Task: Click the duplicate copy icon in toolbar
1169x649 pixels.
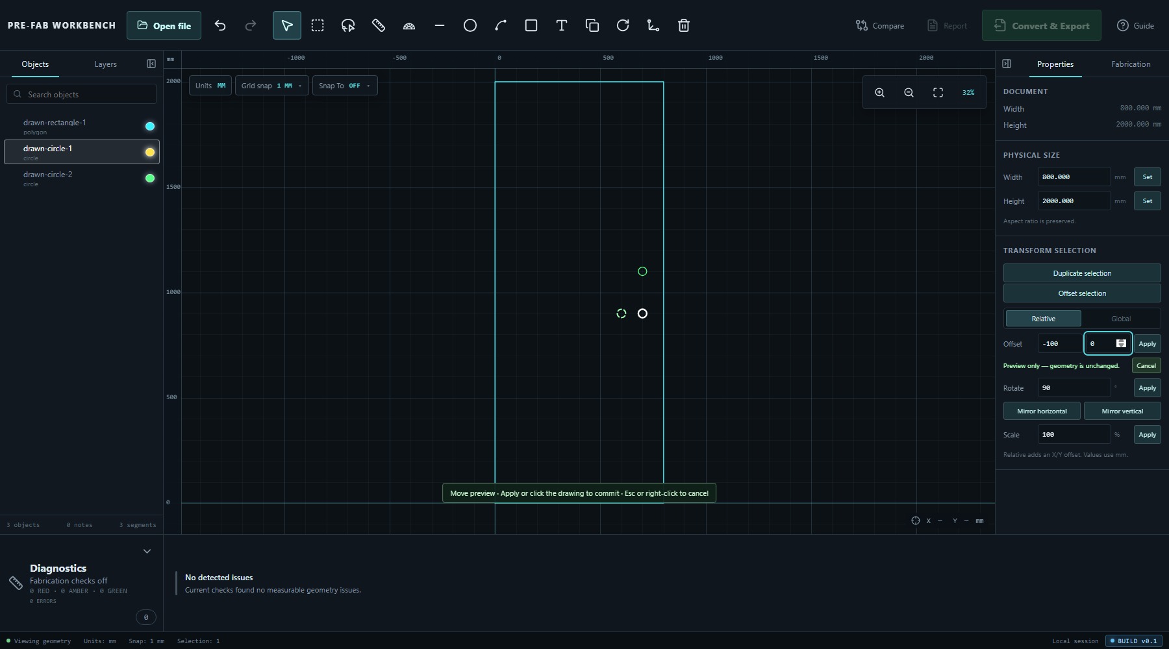Action: click(x=592, y=25)
